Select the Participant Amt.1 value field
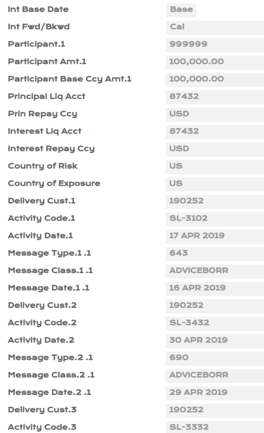 click(215, 62)
